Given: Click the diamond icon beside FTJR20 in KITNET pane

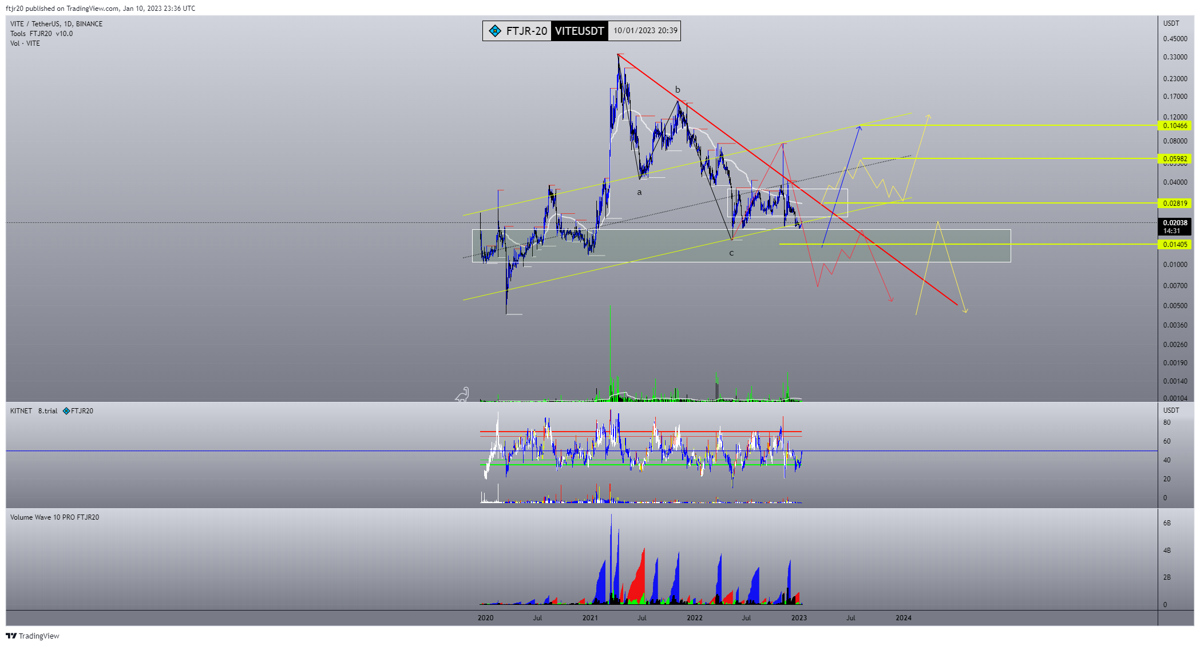Looking at the screenshot, I should point(66,411).
